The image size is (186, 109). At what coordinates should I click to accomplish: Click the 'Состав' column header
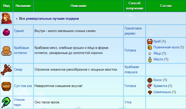pyautogui.click(x=166, y=6)
